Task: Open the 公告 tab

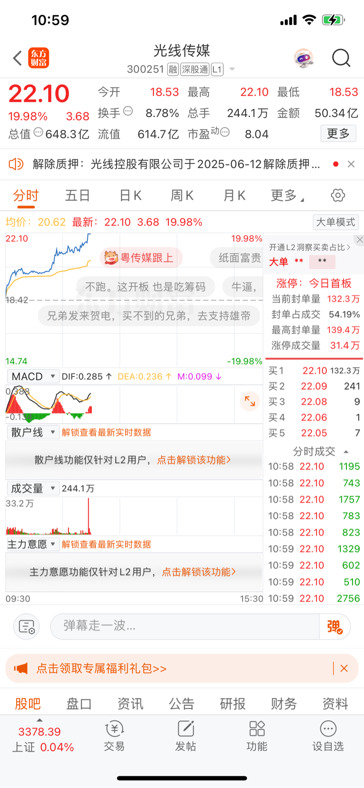Action: pyautogui.click(x=182, y=704)
